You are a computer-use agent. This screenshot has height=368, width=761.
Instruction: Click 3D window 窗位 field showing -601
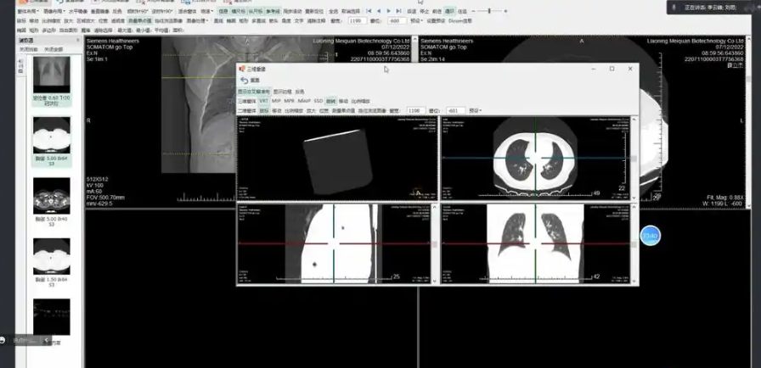point(456,110)
